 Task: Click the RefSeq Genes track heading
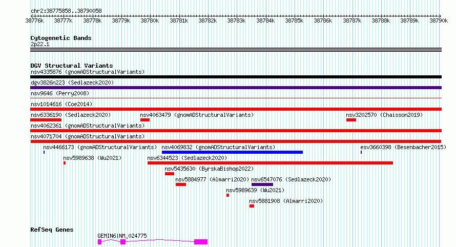(52, 230)
